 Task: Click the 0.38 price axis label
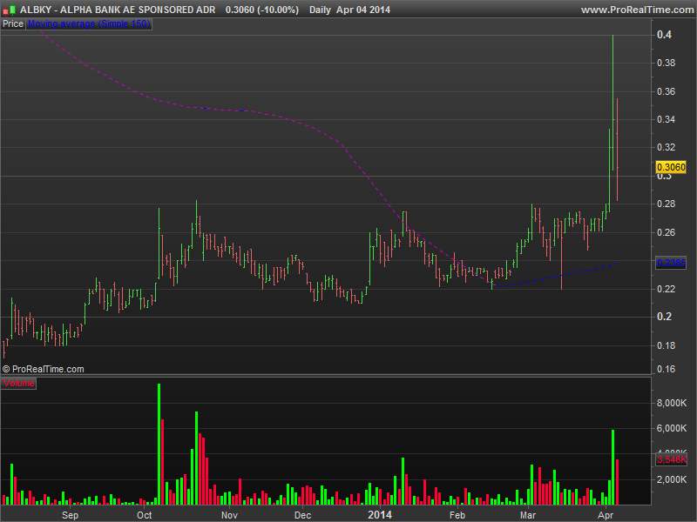coord(666,63)
